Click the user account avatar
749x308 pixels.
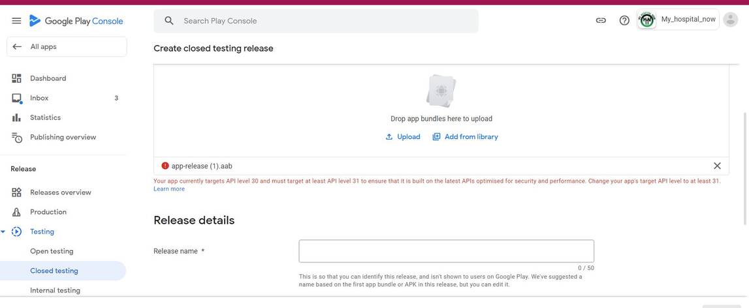[731, 20]
